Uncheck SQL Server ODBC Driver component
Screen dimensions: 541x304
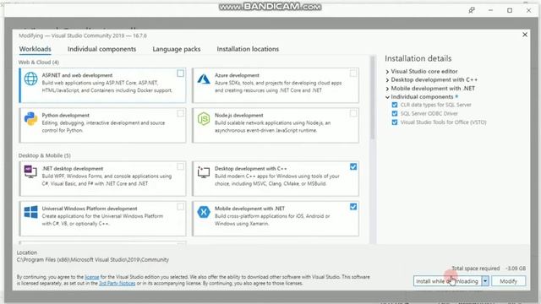click(395, 113)
